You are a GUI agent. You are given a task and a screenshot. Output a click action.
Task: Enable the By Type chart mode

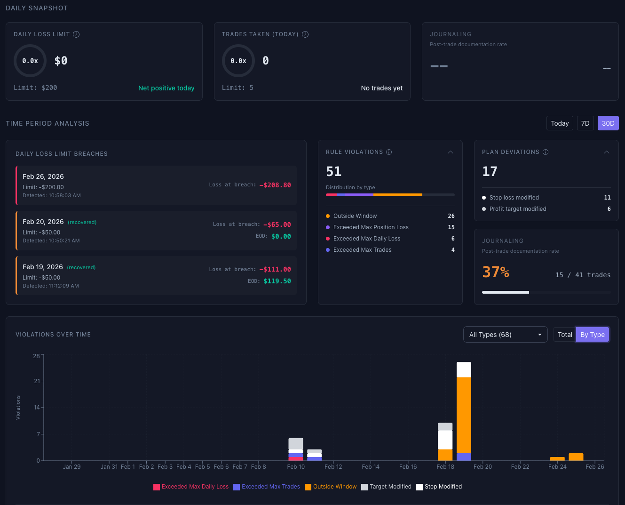click(x=592, y=334)
